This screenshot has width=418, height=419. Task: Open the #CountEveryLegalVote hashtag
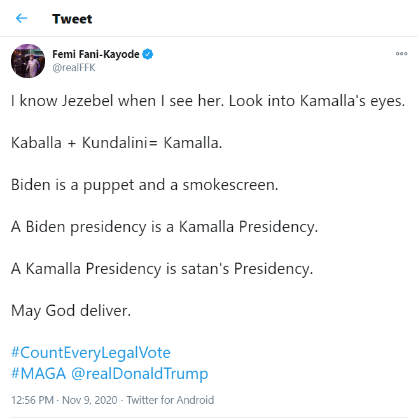click(91, 352)
